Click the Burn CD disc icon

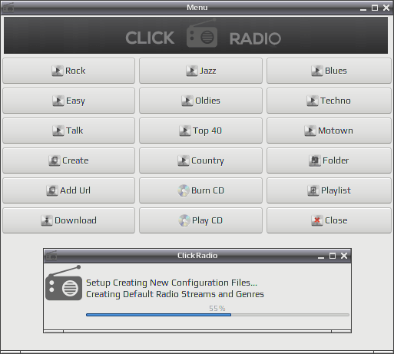pos(184,190)
